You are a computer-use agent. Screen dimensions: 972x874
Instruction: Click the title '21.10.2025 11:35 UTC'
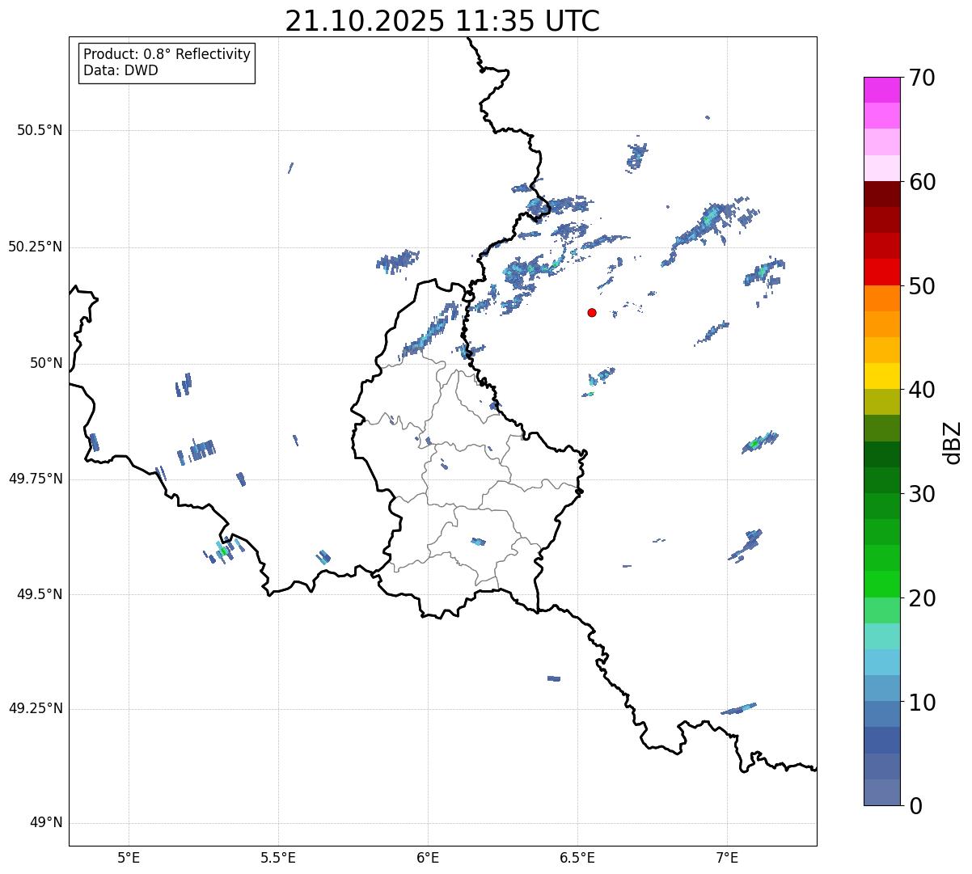[x=442, y=21]
